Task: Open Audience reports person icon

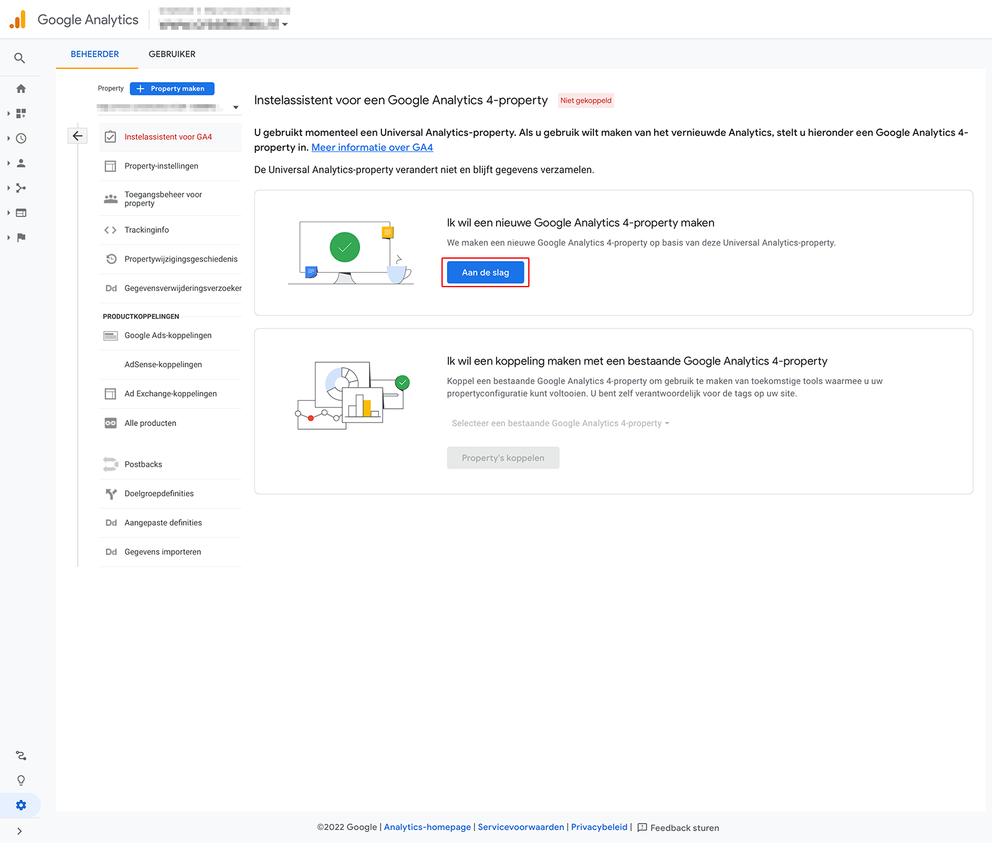Action: coord(21,163)
